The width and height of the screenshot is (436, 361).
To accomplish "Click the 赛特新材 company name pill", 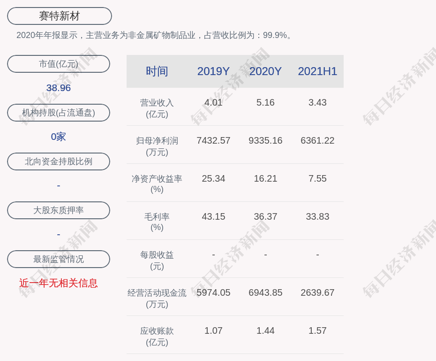I will tap(60, 16).
